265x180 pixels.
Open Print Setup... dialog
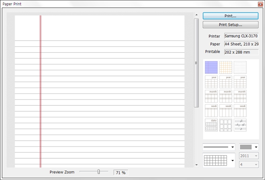230,25
